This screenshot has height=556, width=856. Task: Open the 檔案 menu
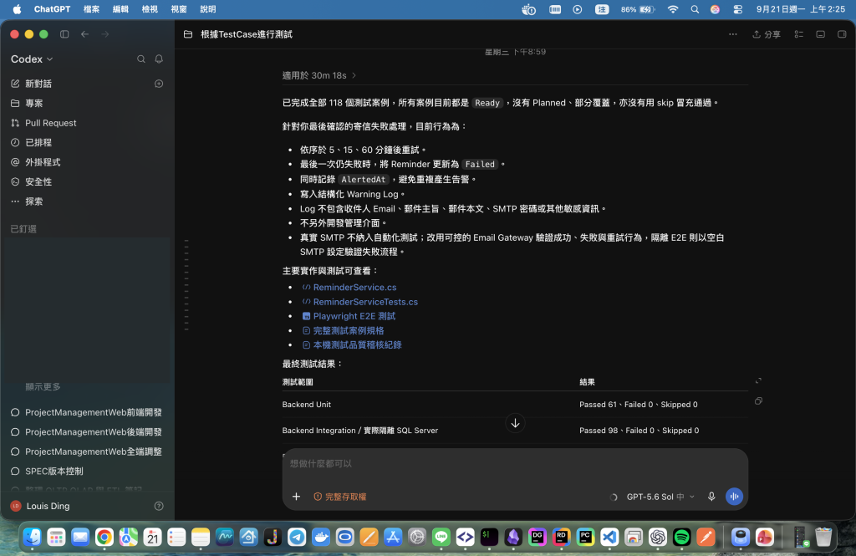tap(91, 9)
